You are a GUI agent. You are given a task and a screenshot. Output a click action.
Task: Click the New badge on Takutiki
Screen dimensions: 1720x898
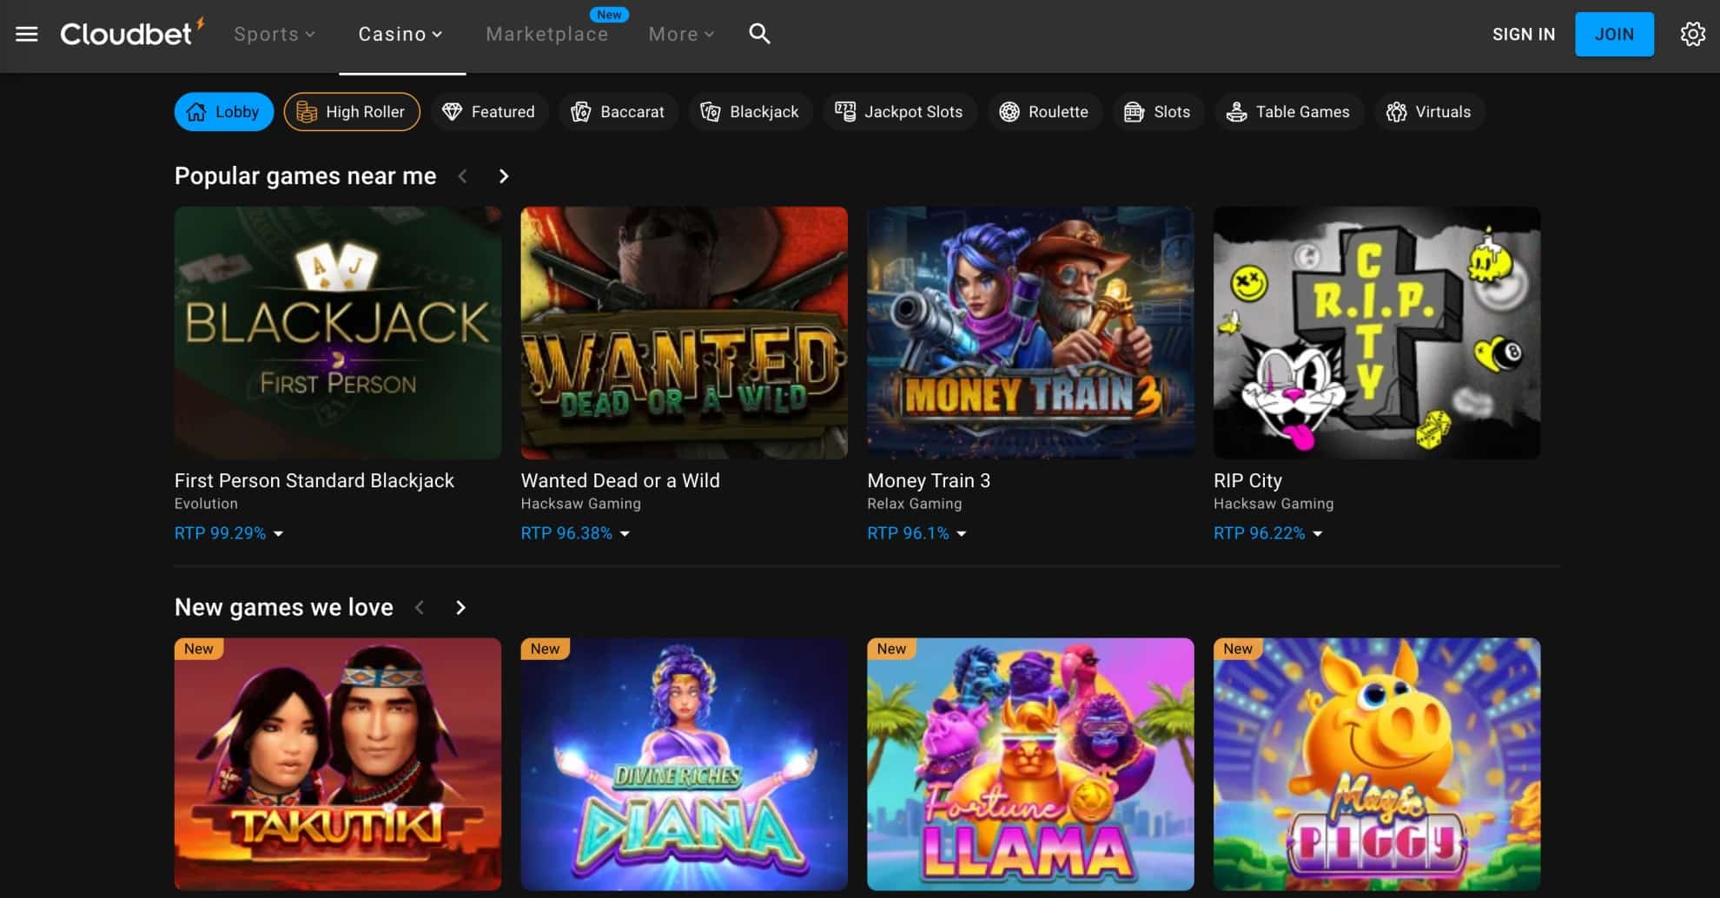pos(199,649)
